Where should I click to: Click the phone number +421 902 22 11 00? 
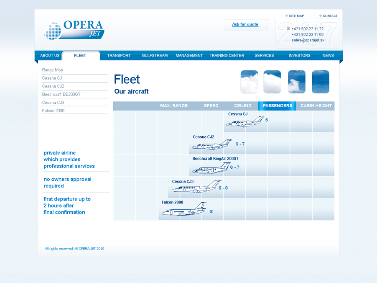(308, 34)
